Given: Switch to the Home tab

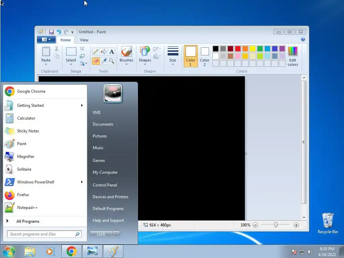Looking at the screenshot, I should tap(66, 40).
